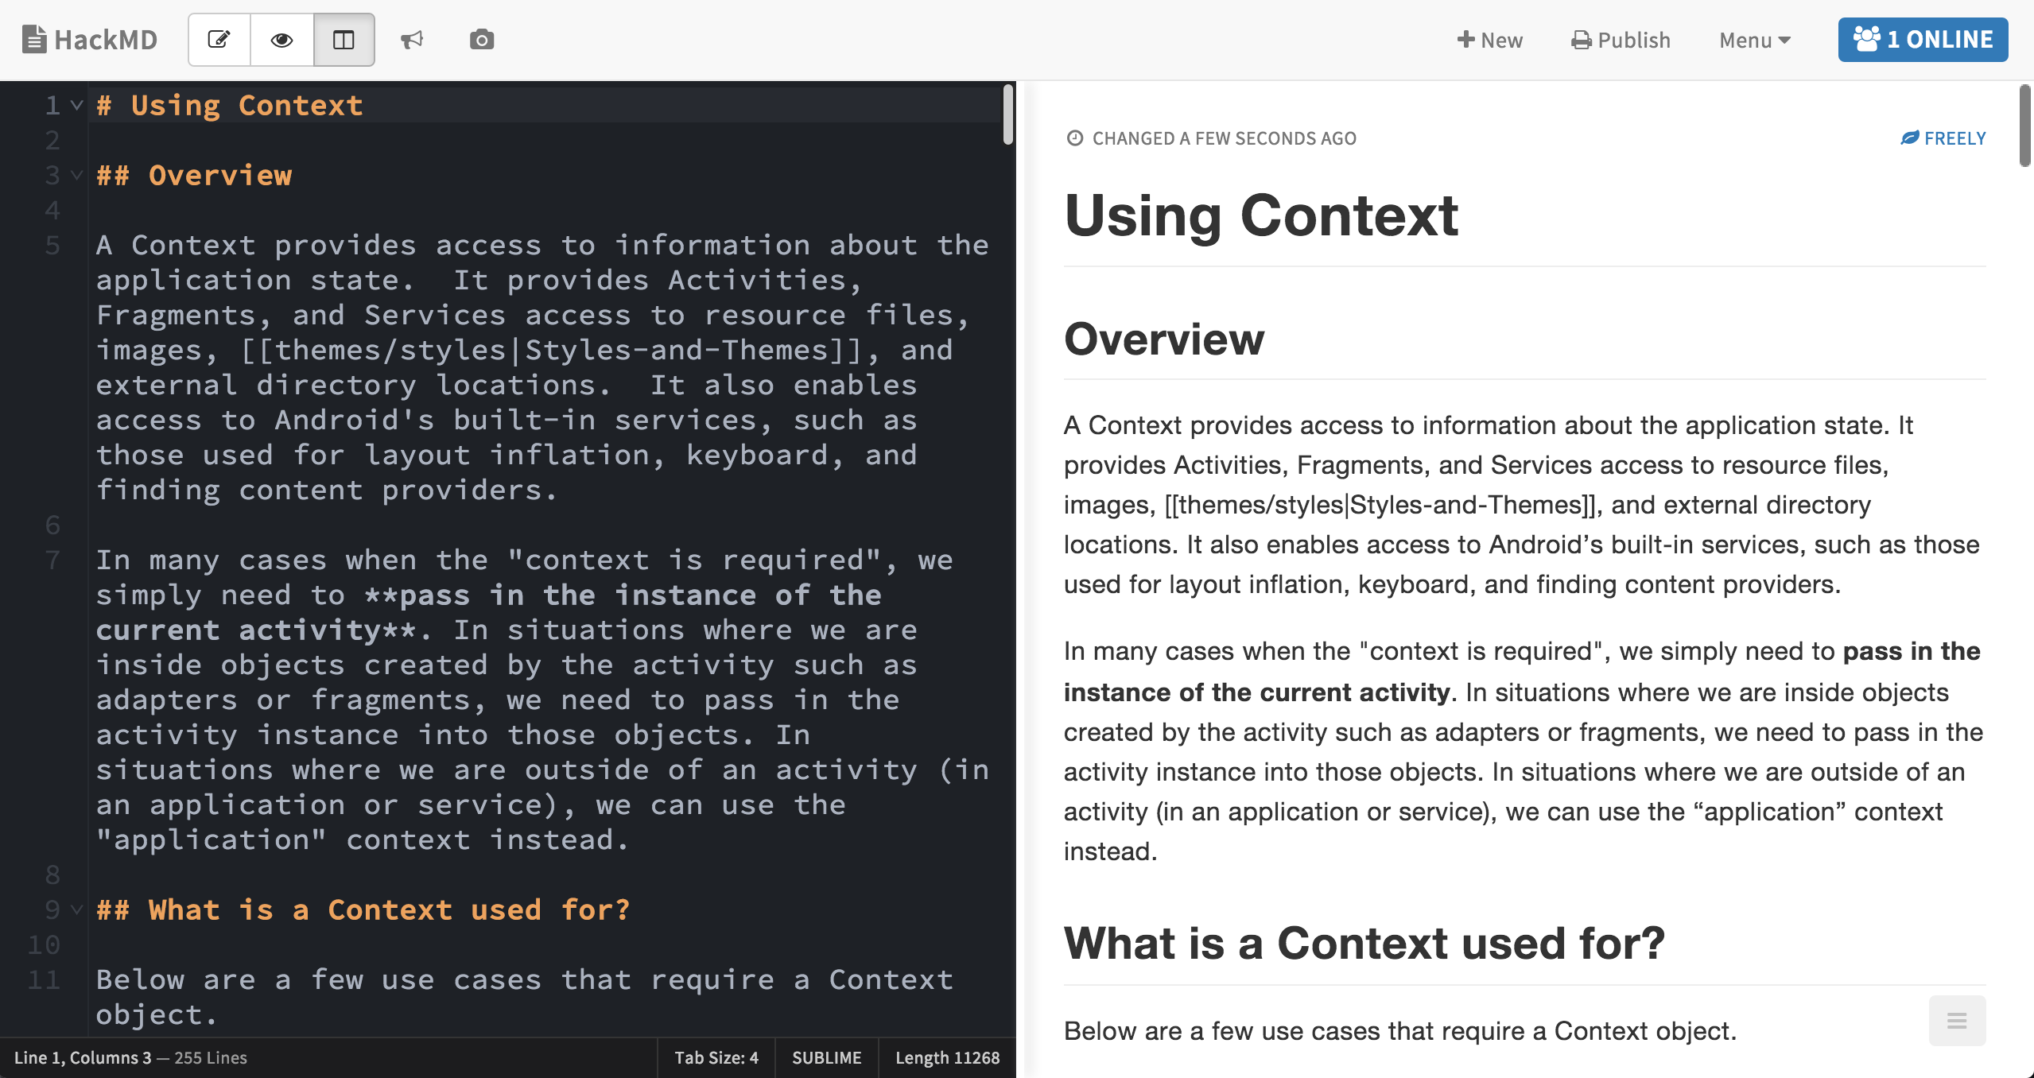
Task: Open the Menu dropdown
Action: (1754, 40)
